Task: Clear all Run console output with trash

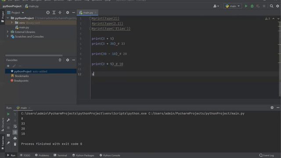Action: tap(15, 144)
